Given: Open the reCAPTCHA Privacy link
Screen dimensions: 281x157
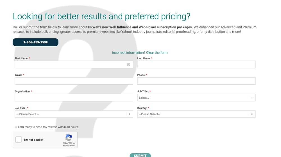Looking at the screenshot, I should tap(66, 146).
